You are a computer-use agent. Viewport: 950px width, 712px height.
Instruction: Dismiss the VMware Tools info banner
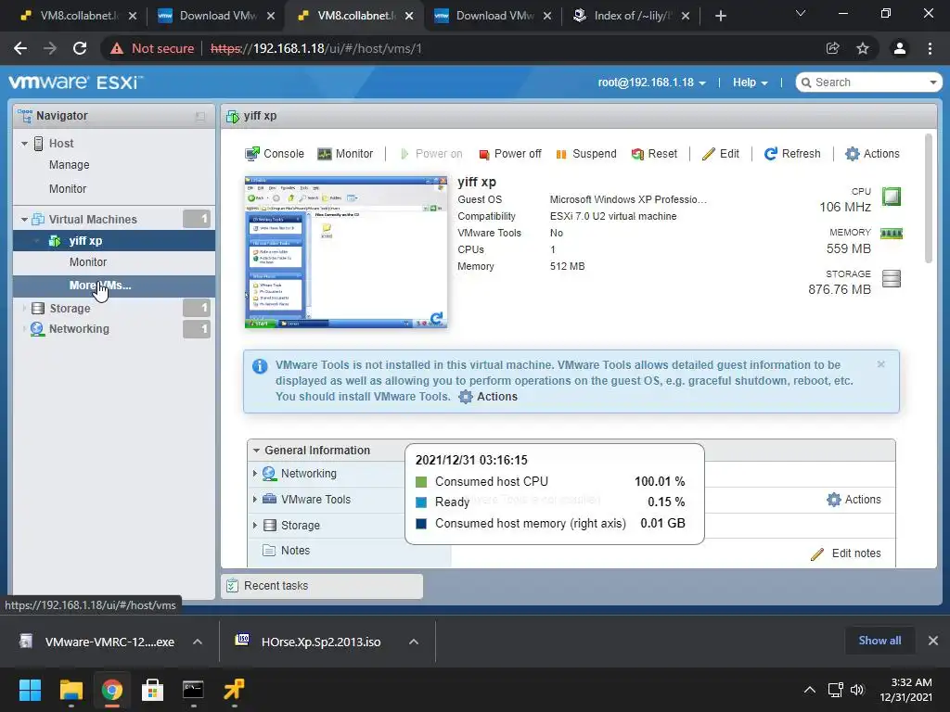click(881, 364)
